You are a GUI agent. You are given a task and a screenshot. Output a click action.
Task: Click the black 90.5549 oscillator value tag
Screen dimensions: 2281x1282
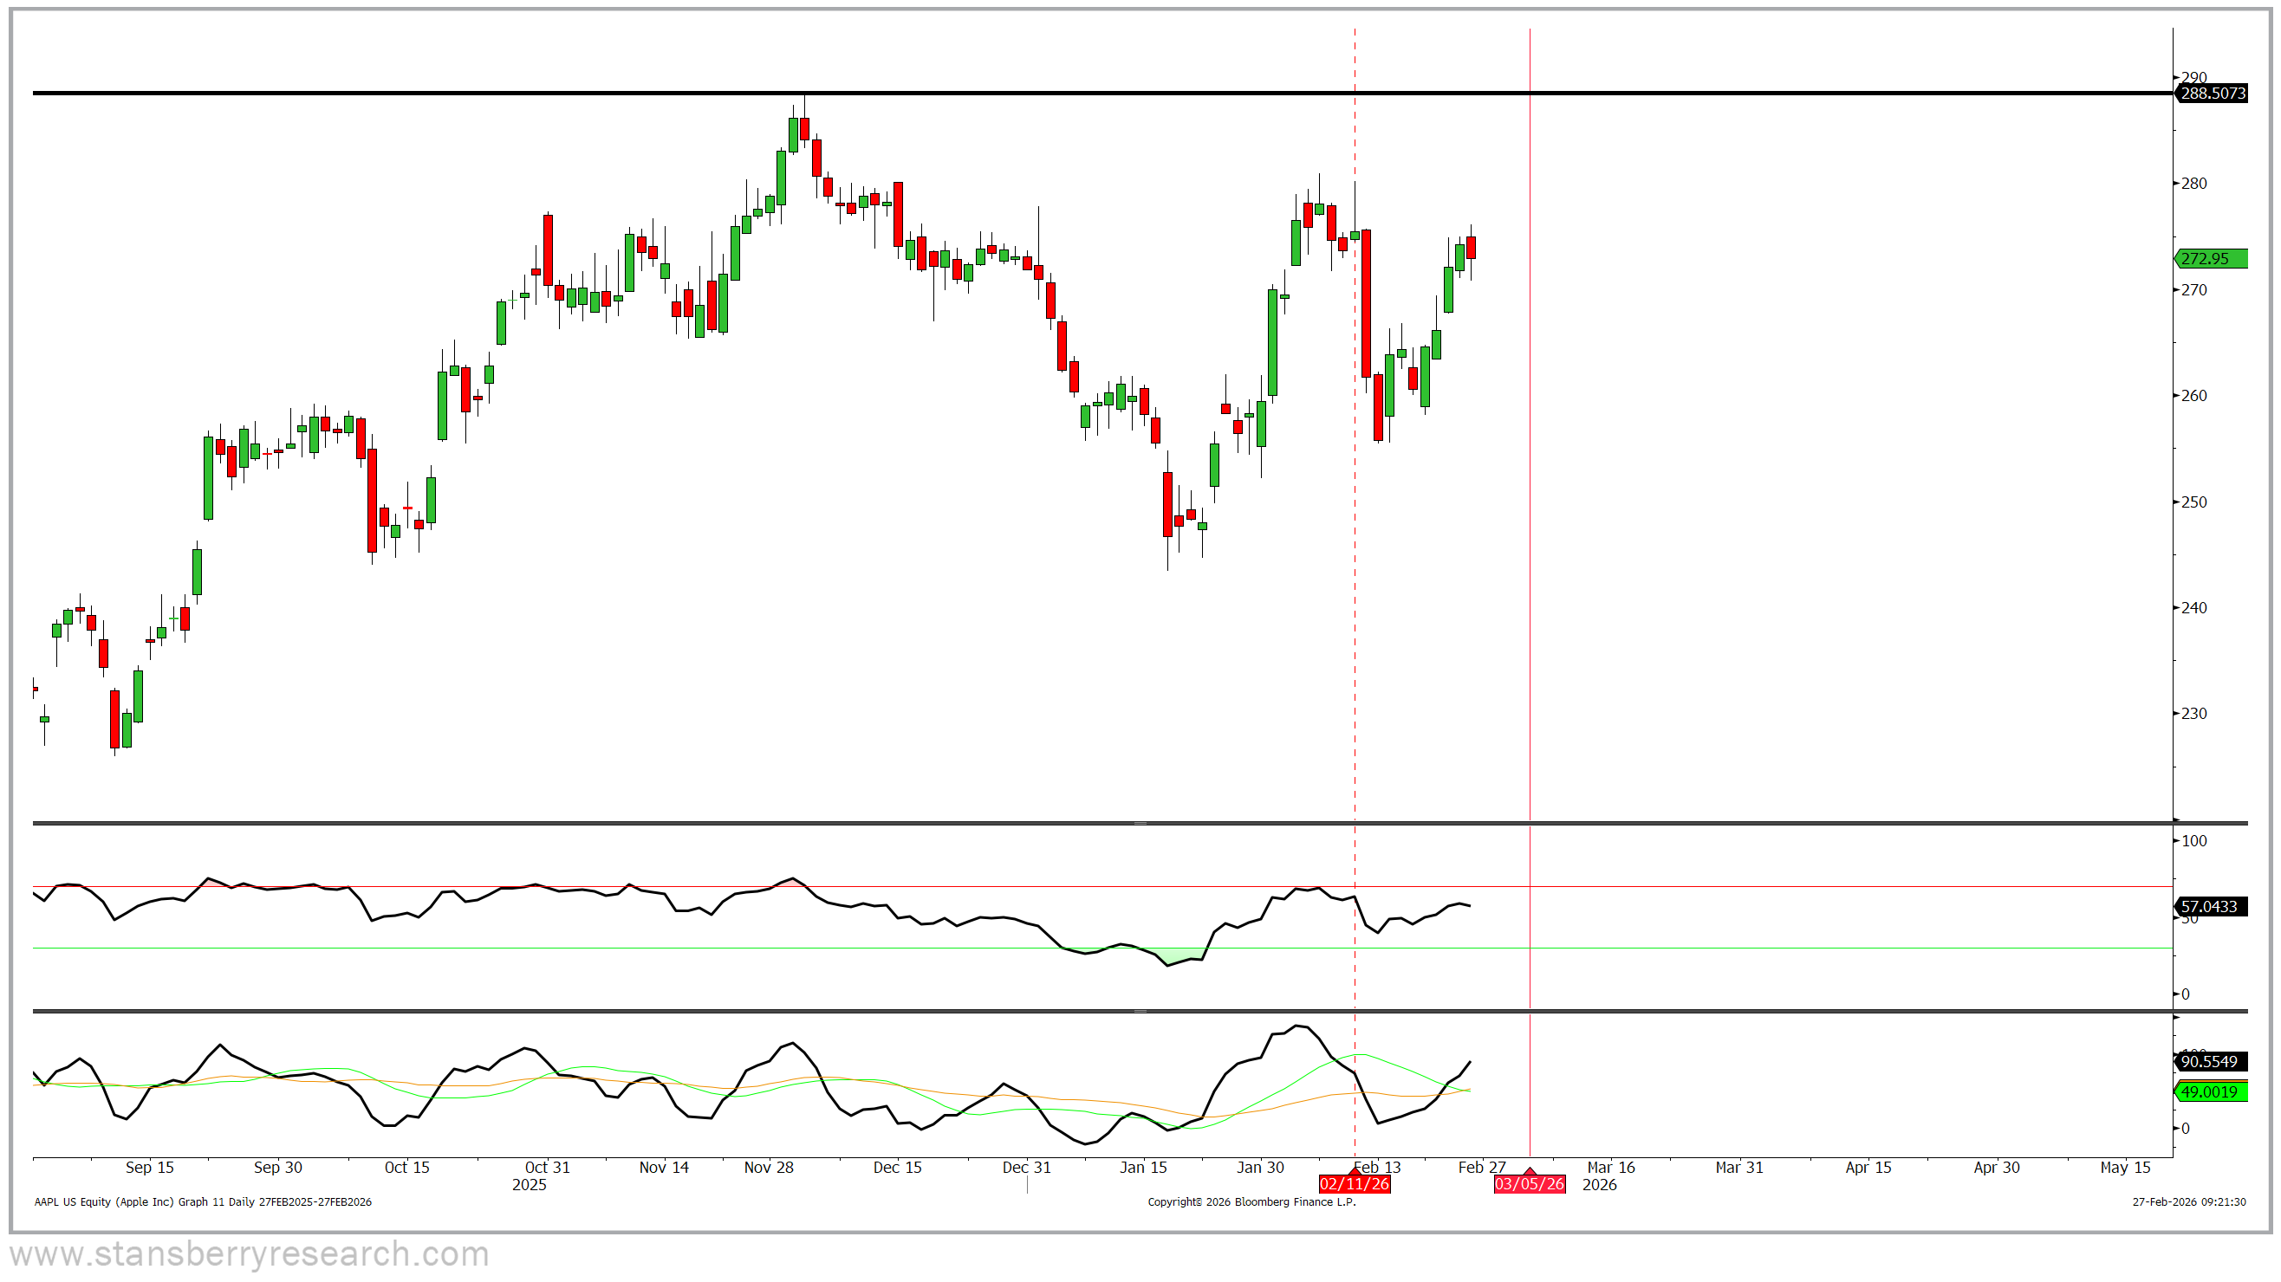pyautogui.click(x=2212, y=1061)
